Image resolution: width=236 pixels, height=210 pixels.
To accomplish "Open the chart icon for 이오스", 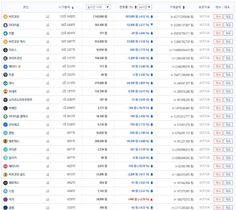I will click(x=47, y=50).
